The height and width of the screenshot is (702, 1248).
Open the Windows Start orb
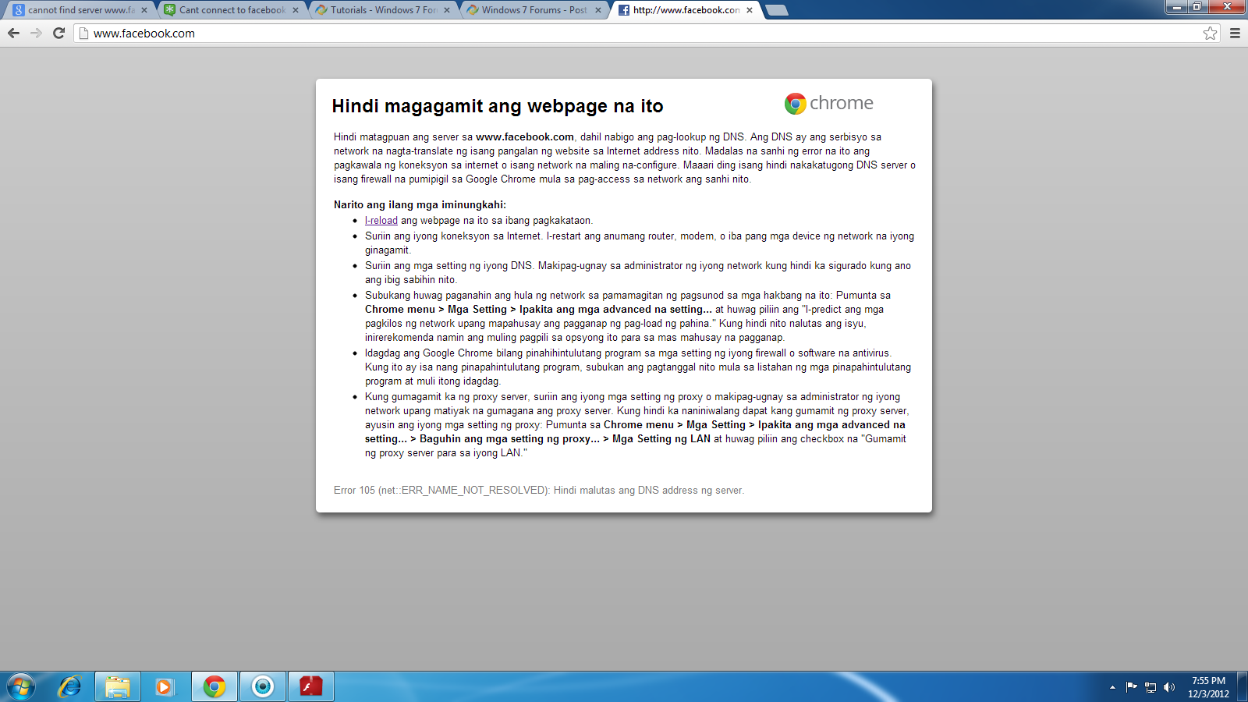[x=21, y=687]
